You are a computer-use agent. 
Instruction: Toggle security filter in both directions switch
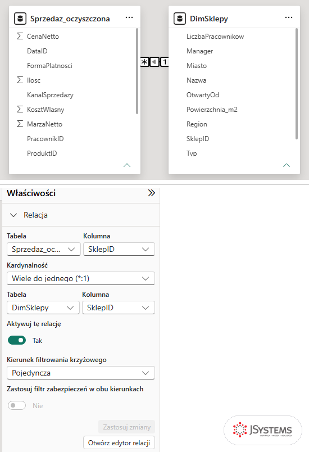17,405
